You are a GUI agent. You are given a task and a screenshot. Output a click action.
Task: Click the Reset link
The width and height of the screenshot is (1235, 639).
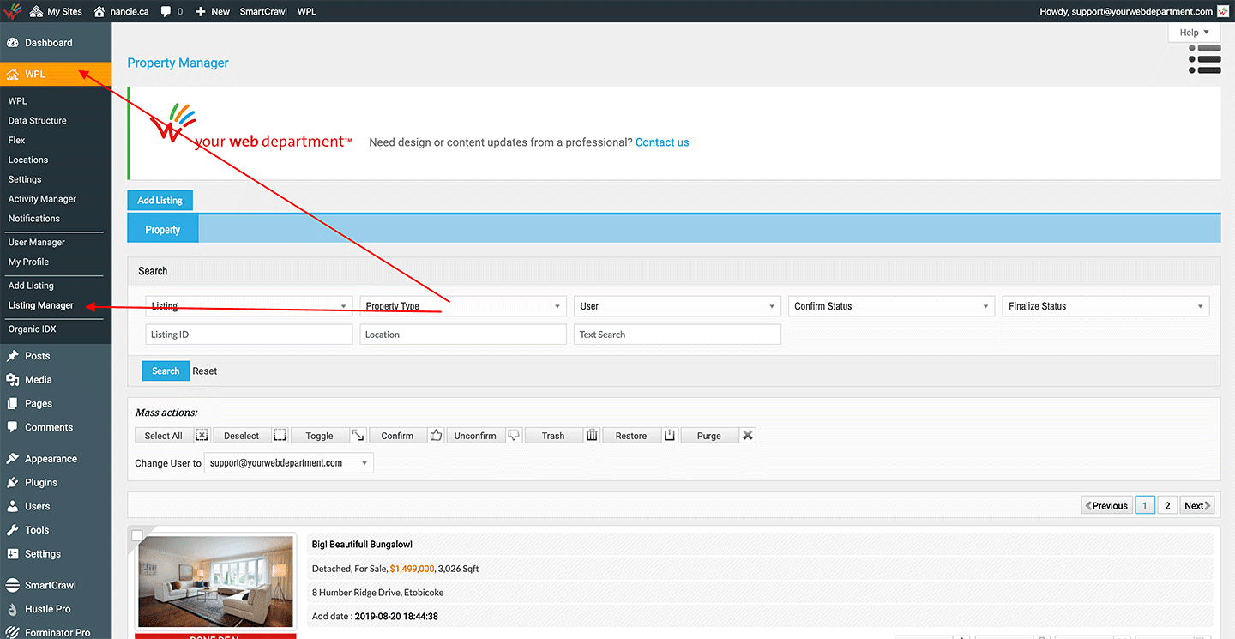click(205, 371)
